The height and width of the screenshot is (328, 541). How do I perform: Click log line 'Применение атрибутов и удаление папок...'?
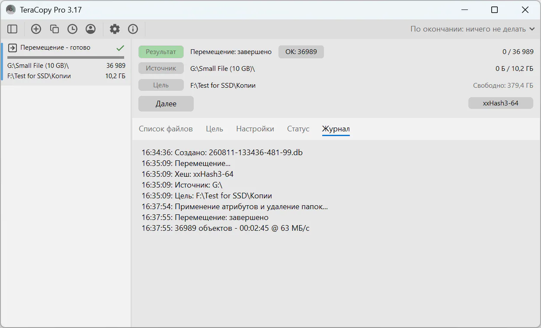pos(235,207)
